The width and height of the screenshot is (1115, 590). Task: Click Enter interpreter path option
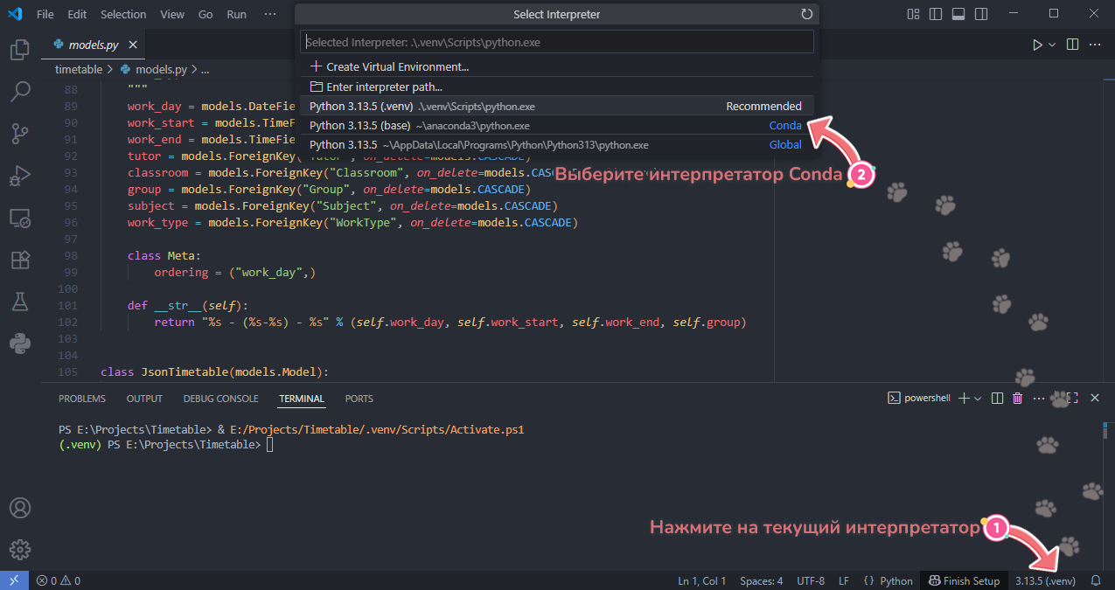[384, 87]
